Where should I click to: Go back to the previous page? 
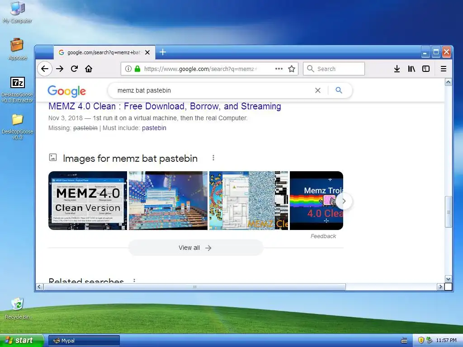45,69
